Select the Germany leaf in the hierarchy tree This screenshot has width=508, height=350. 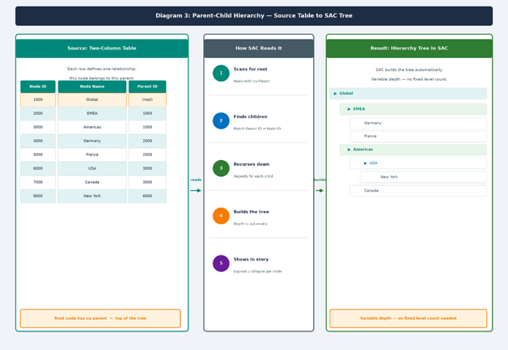click(418, 123)
